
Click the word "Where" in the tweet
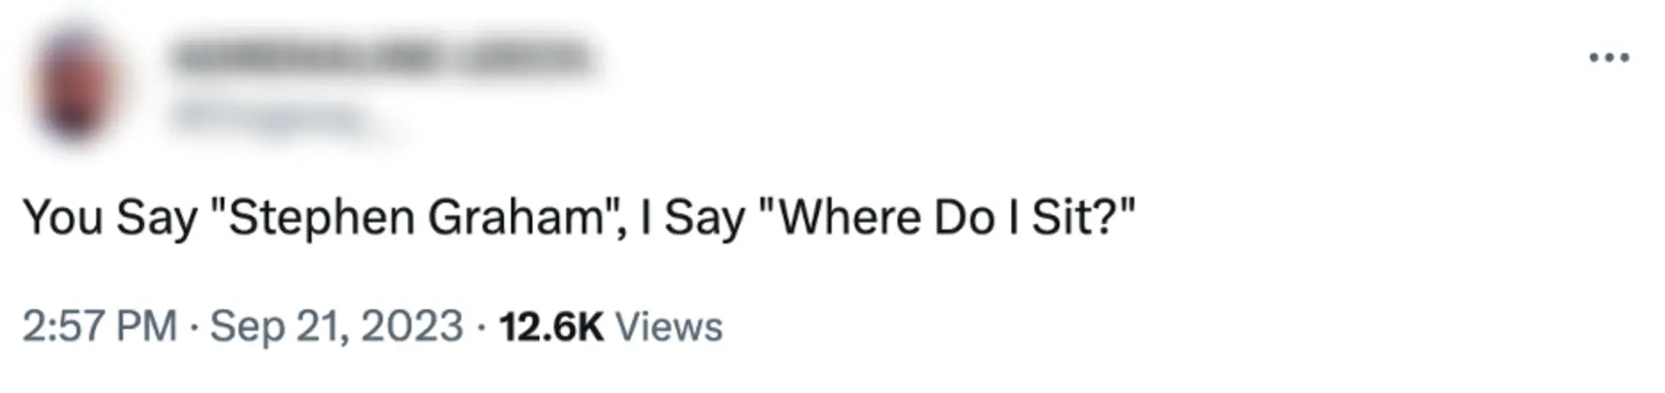(x=849, y=218)
